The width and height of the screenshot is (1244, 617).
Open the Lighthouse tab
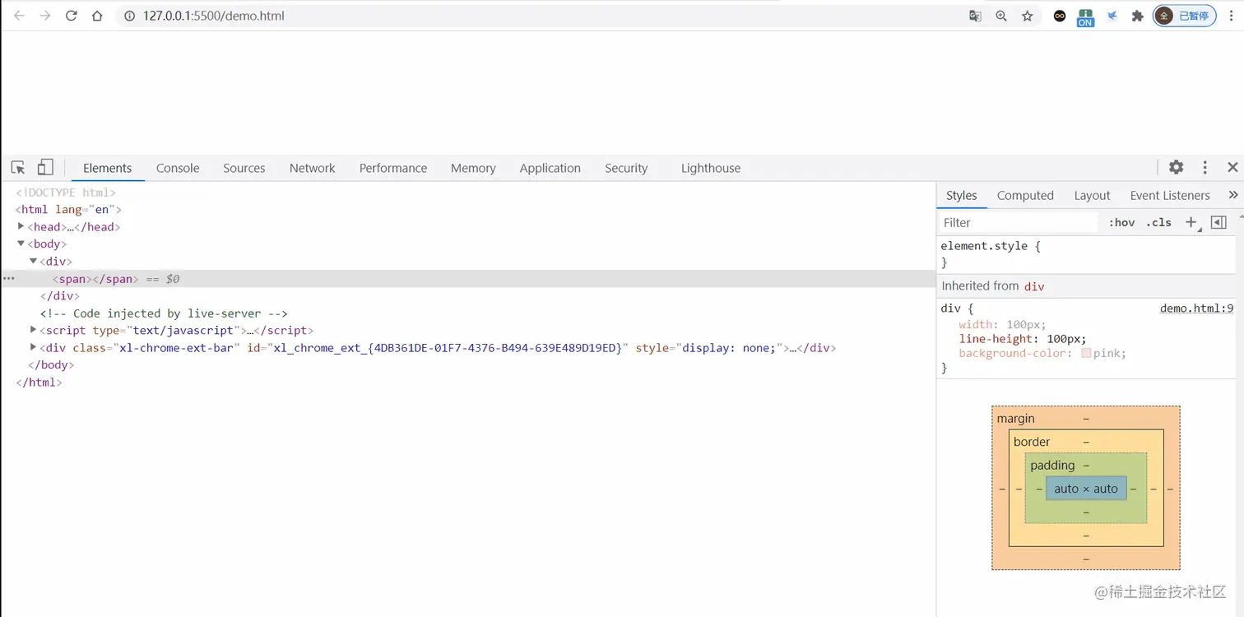[x=711, y=168]
